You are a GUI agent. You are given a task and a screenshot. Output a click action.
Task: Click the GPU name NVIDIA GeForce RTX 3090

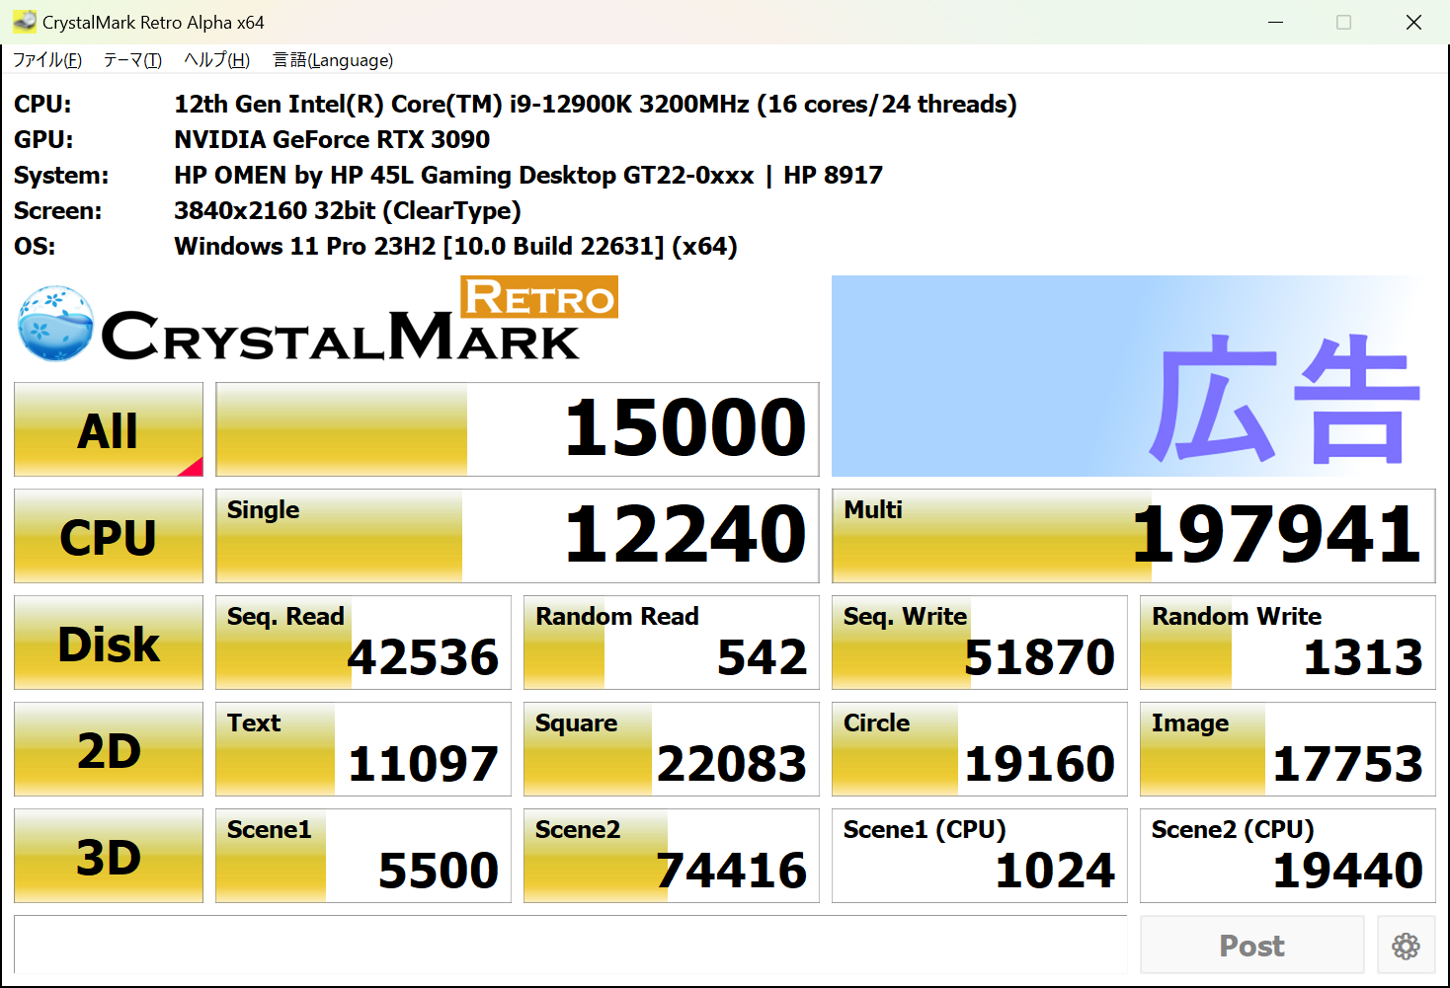coord(332,139)
